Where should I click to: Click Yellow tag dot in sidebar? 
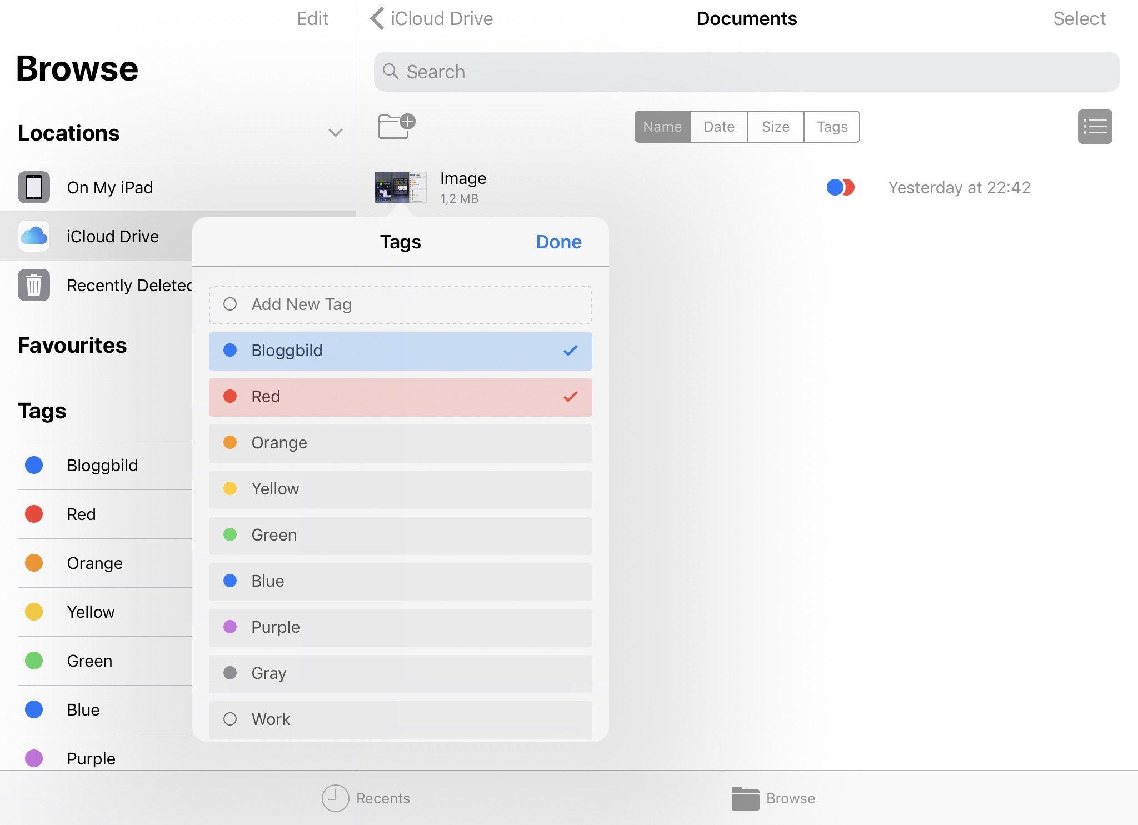pyautogui.click(x=34, y=612)
